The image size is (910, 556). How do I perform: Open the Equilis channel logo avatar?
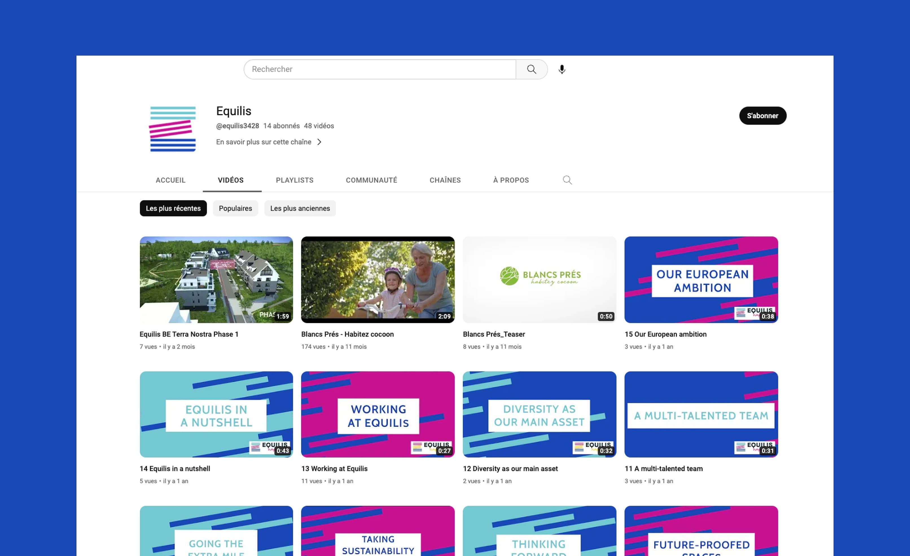[x=173, y=129]
